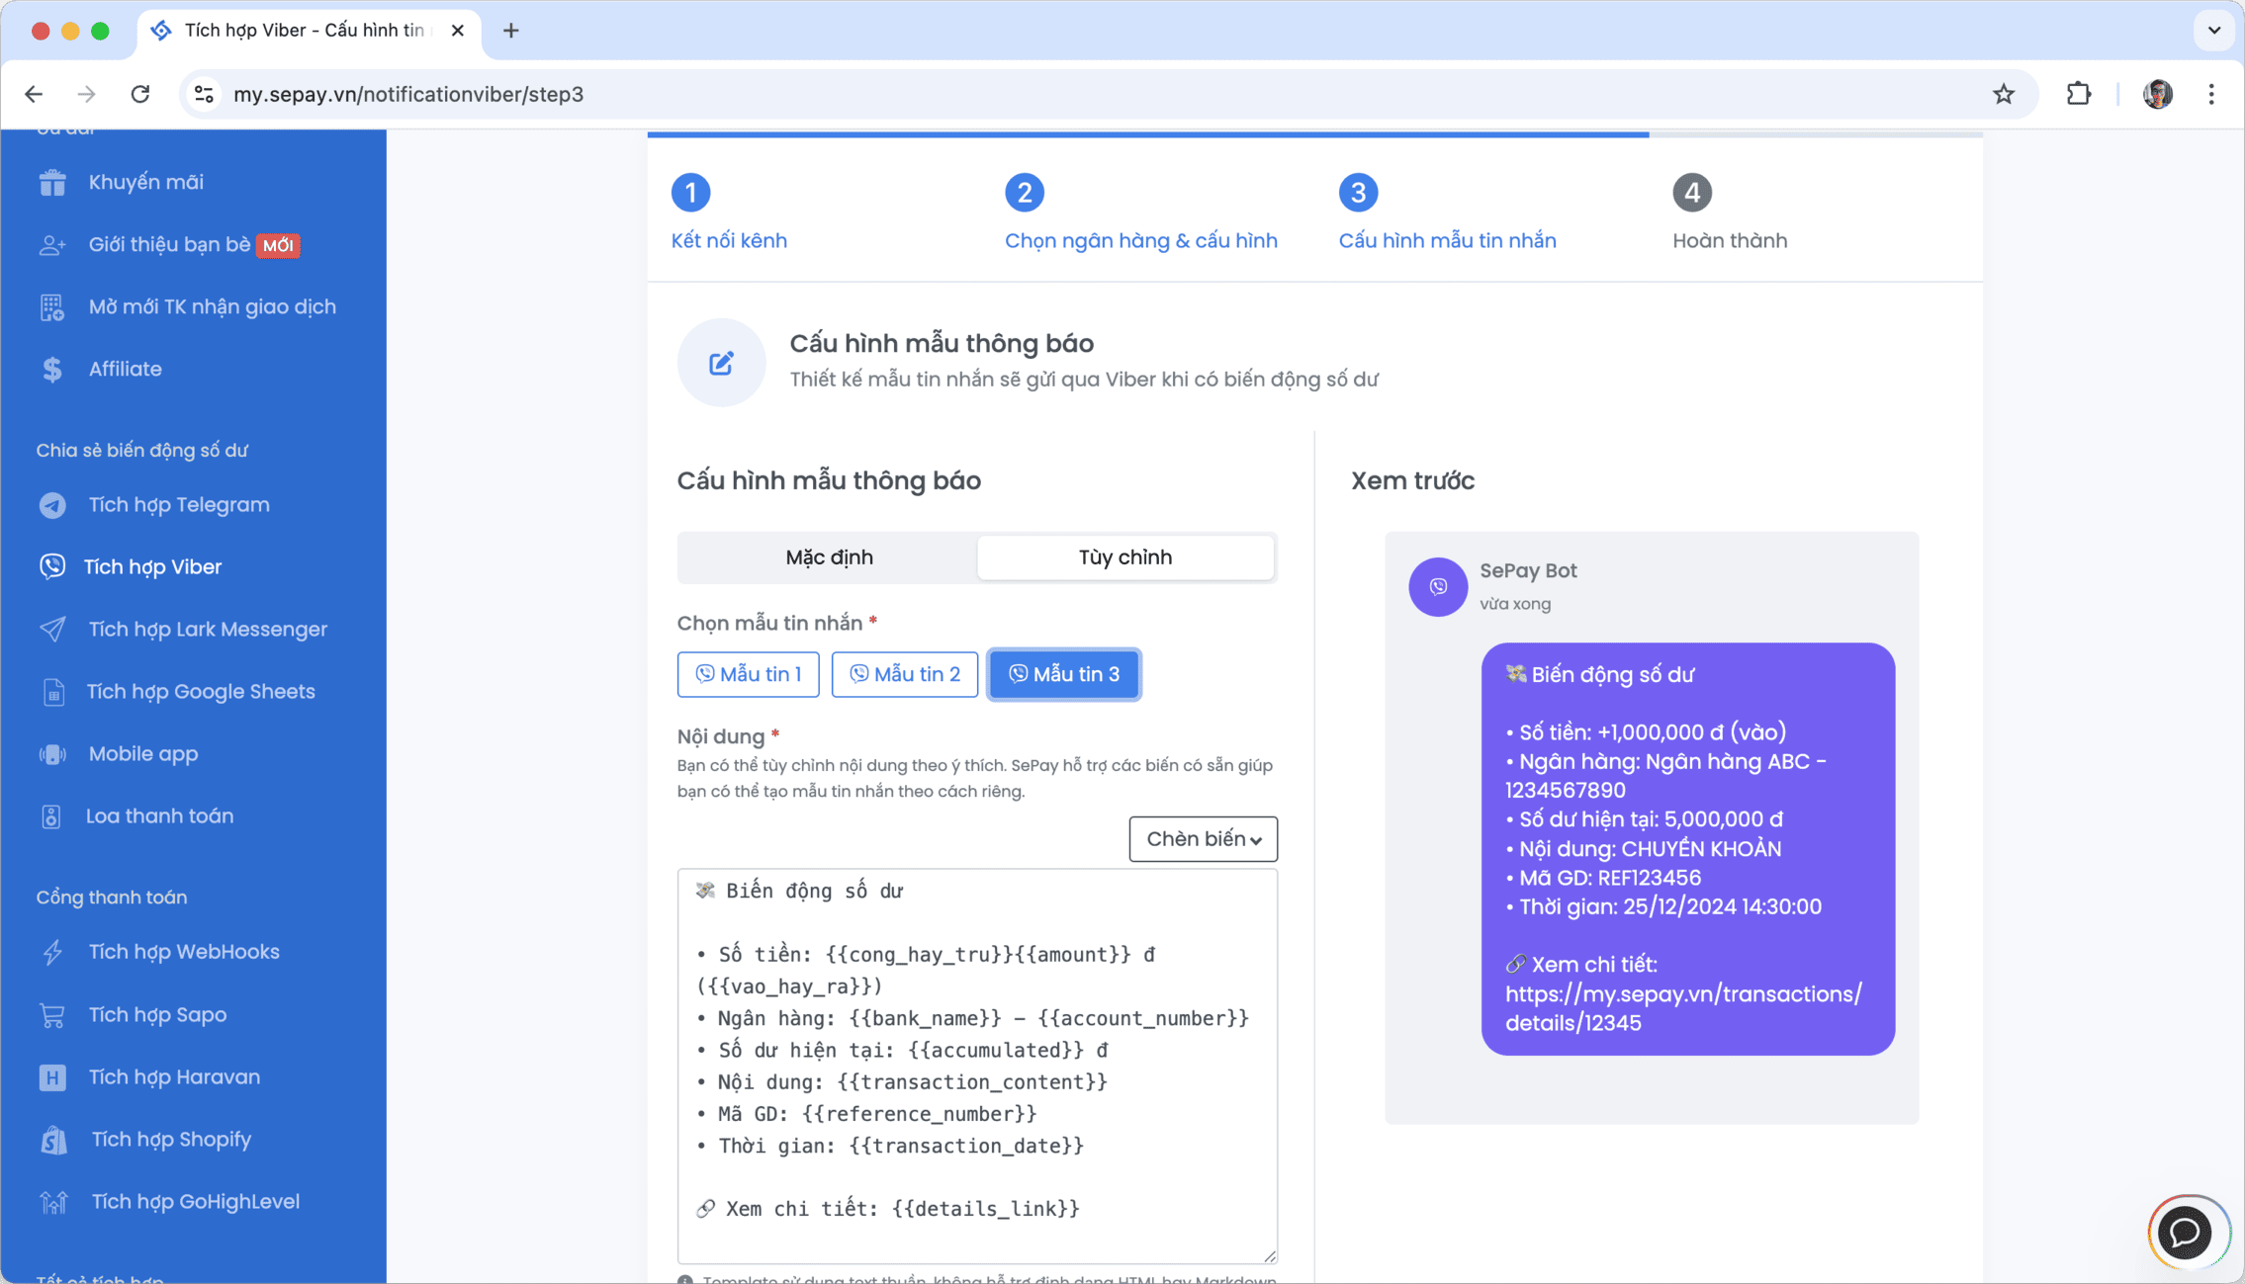Click the Cổng thanh toán section label
Image resolution: width=2245 pixels, height=1284 pixels.
112,898
